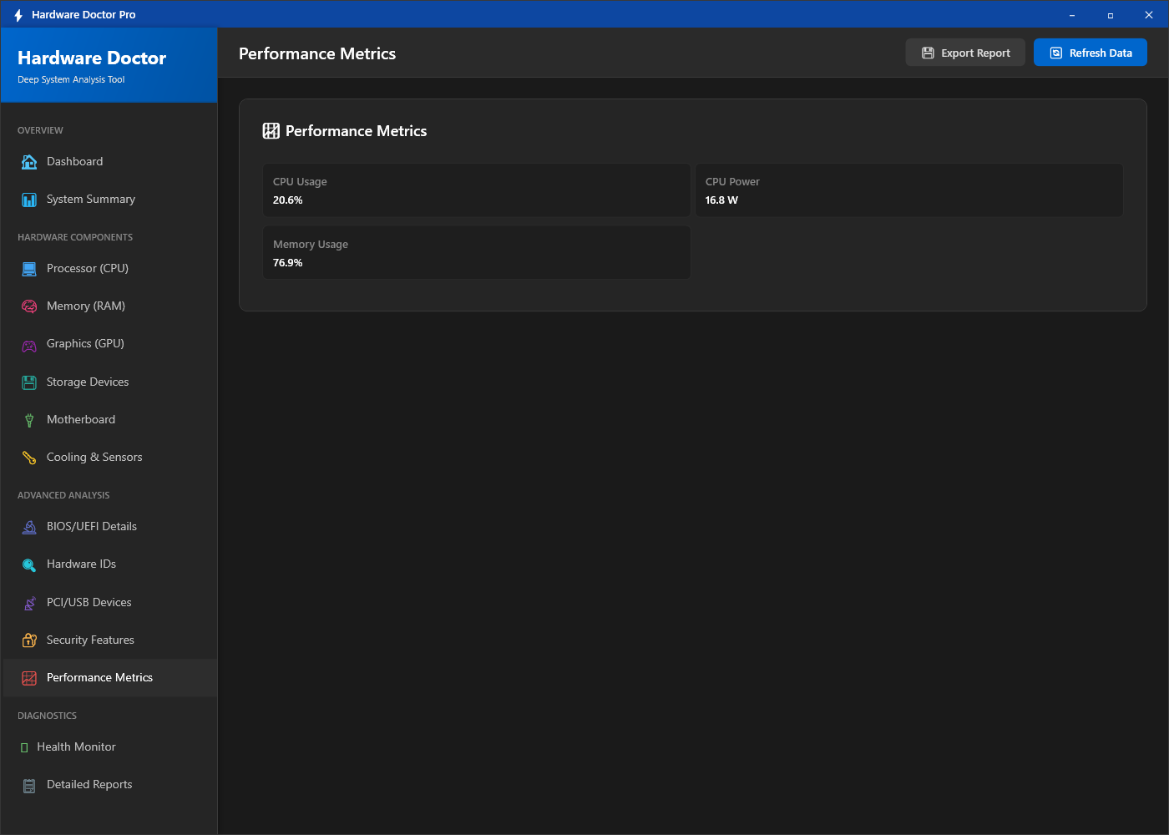1169x835 pixels.
Task: Maximize the Hardware Doctor Pro window
Action: (1111, 15)
